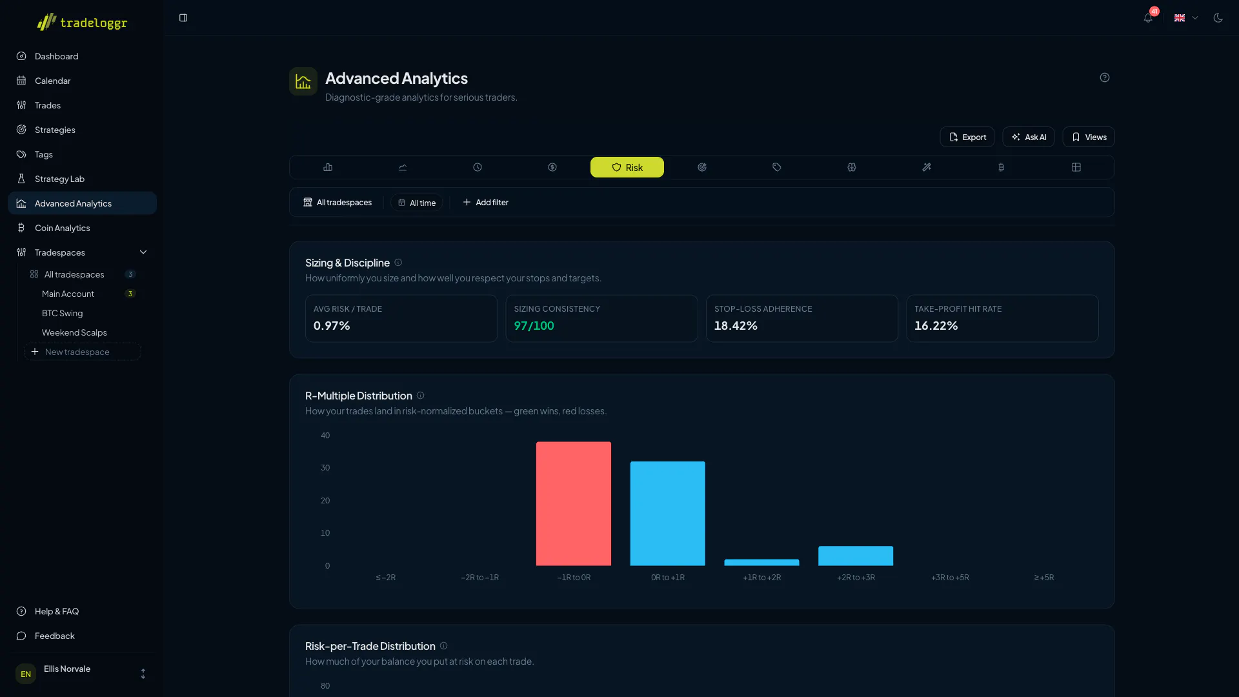Screen dimensions: 1239x697
Task: Go to Trades page
Action: click(82, 105)
